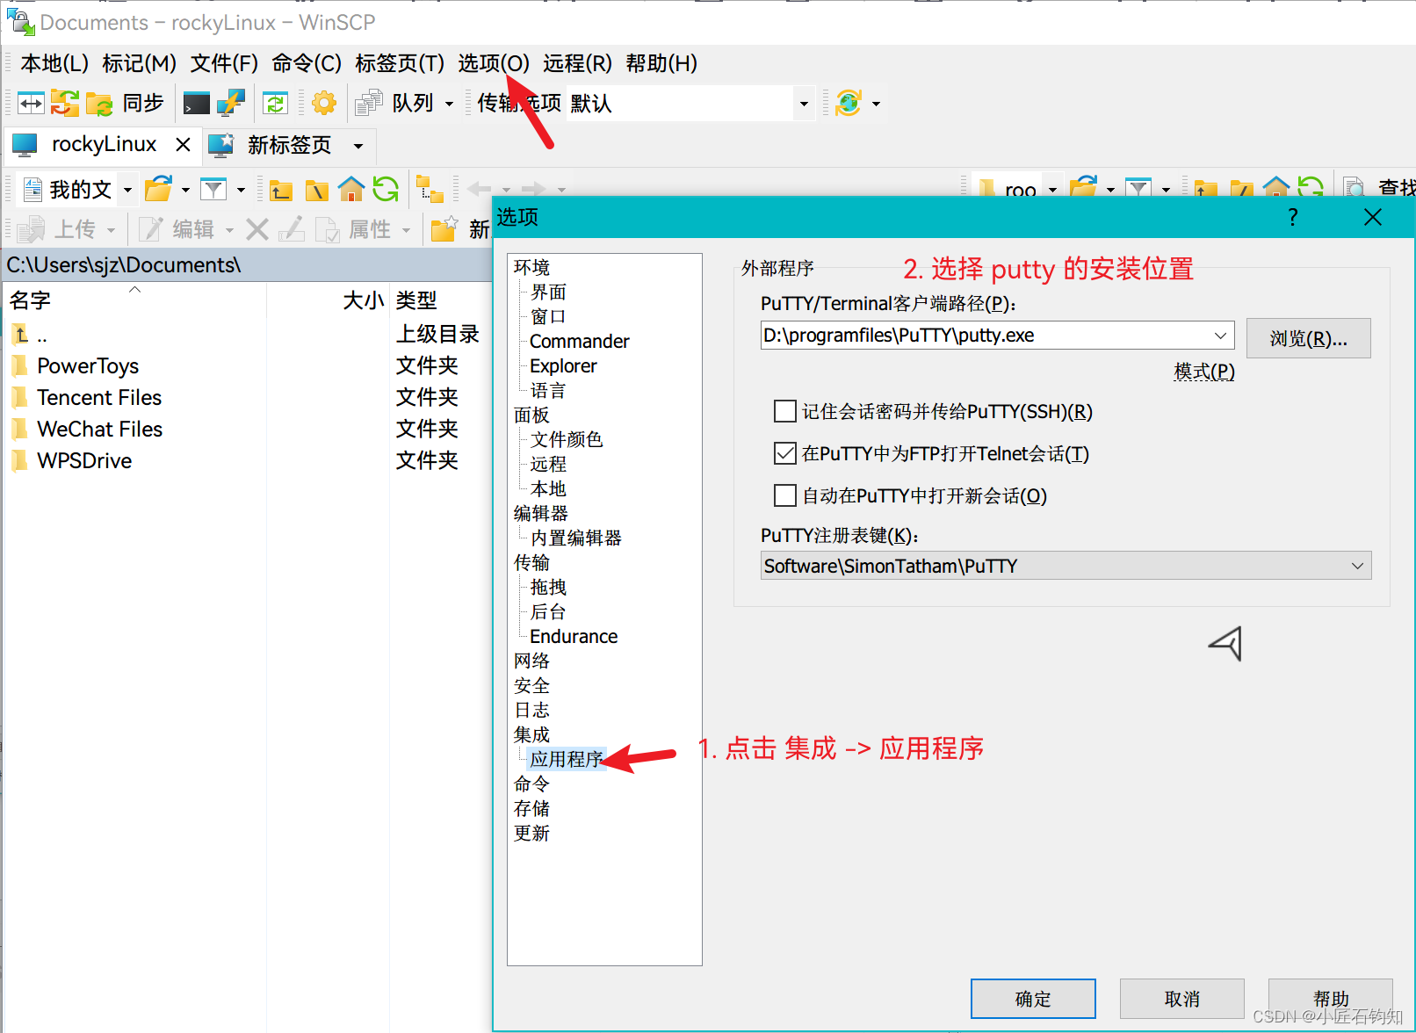Click the globe refresh icon
Viewport: 1416px width, 1033px height.
pyautogui.click(x=849, y=104)
